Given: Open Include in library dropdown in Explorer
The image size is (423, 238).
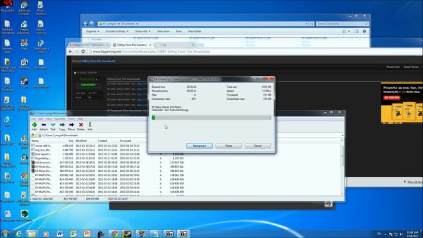Looking at the screenshot, I should point(117,31).
